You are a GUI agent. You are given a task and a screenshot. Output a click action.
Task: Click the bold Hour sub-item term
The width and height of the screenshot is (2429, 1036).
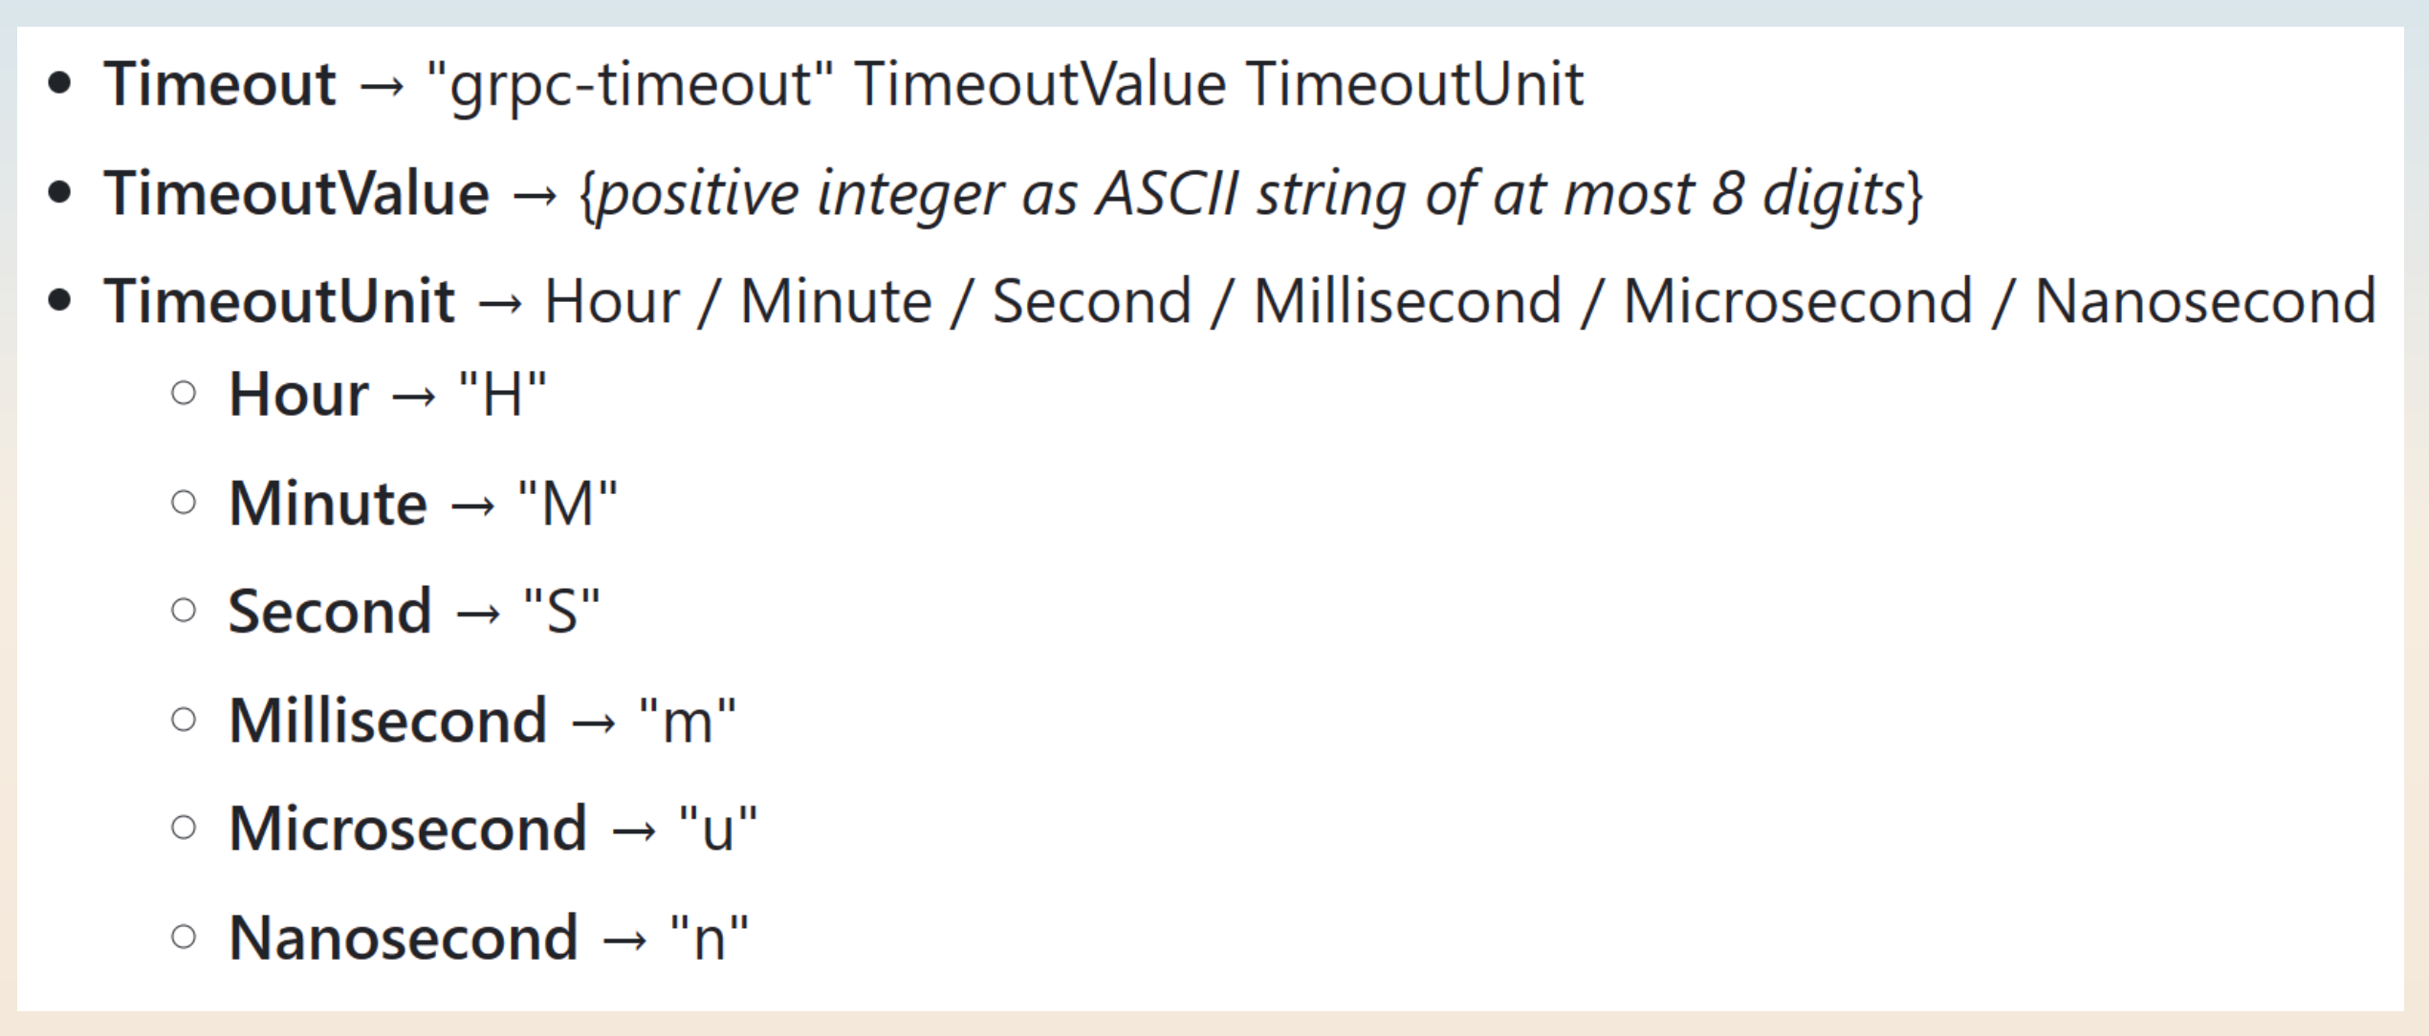[x=298, y=395]
